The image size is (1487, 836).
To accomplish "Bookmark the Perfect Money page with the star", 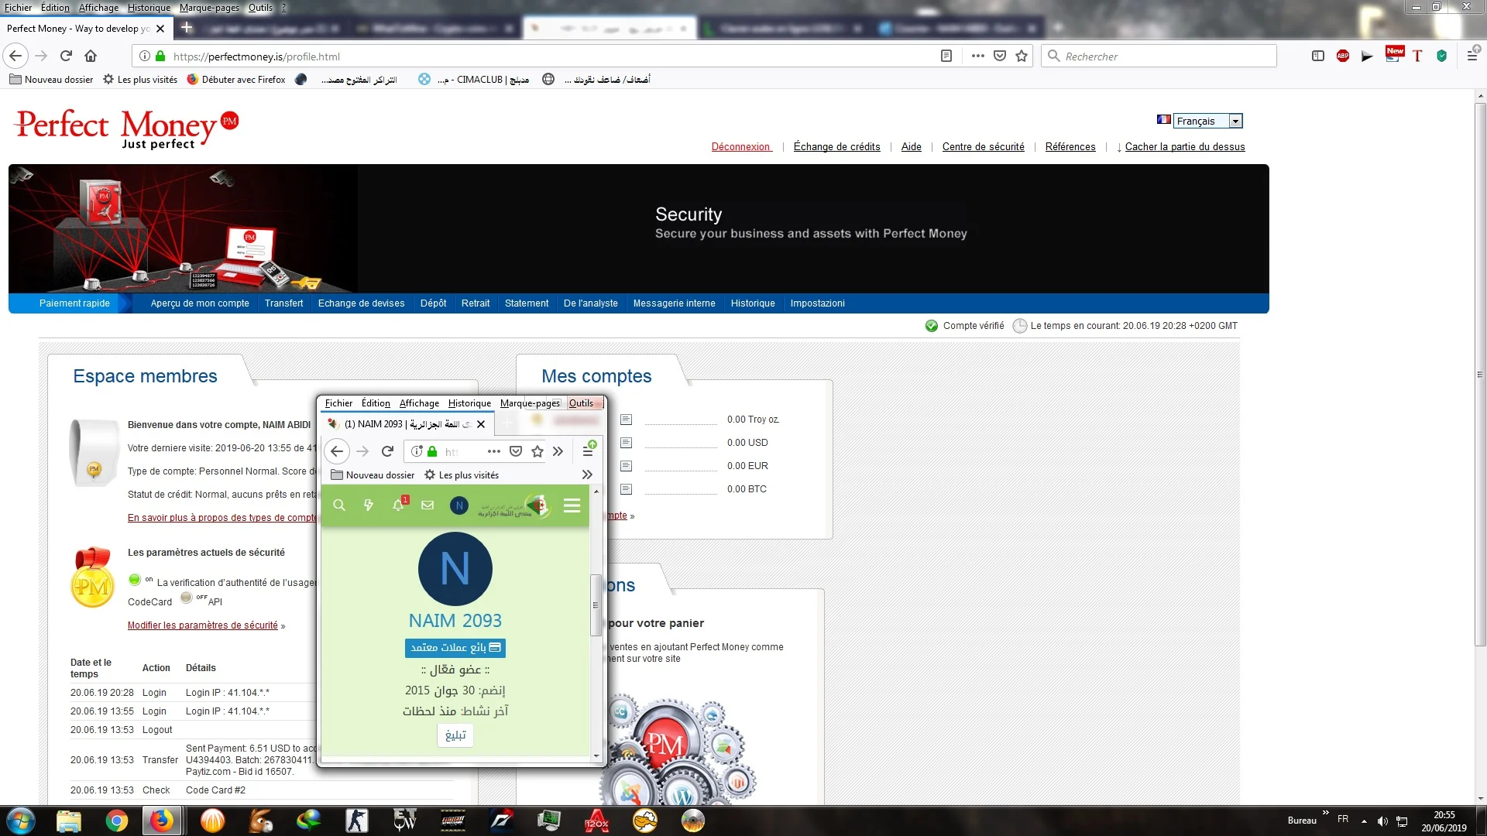I will (x=1022, y=56).
